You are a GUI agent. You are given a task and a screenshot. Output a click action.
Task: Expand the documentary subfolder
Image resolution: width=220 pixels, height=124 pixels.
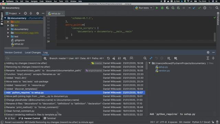point(8,29)
